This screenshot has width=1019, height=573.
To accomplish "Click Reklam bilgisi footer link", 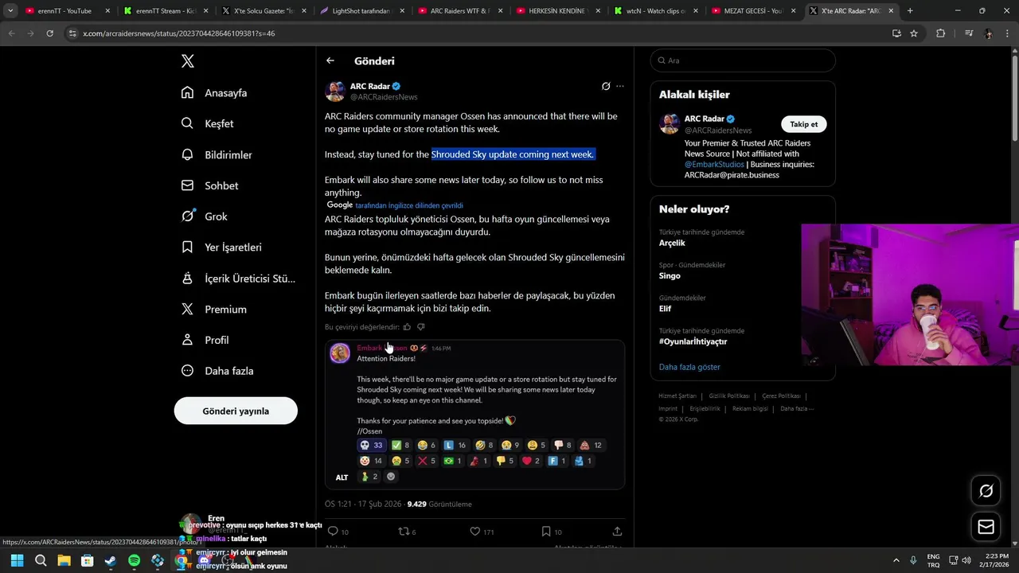I will (x=750, y=409).
